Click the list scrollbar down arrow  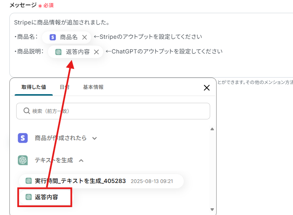pos(212,210)
